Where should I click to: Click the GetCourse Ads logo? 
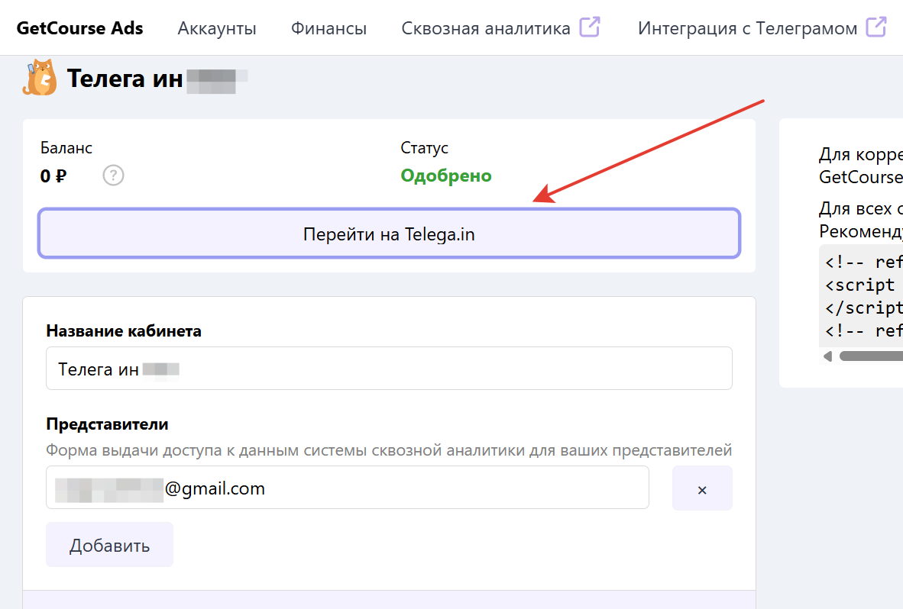(x=79, y=27)
